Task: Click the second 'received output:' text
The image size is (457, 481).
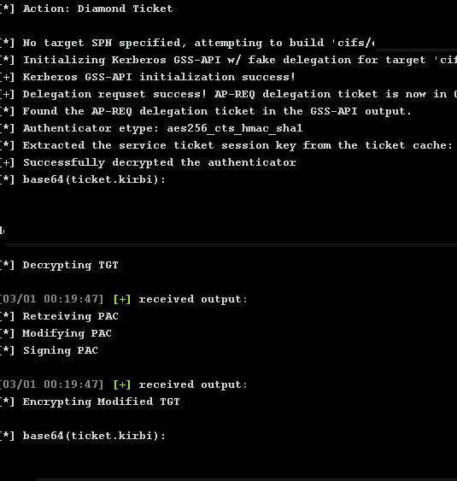Action: [193, 384]
